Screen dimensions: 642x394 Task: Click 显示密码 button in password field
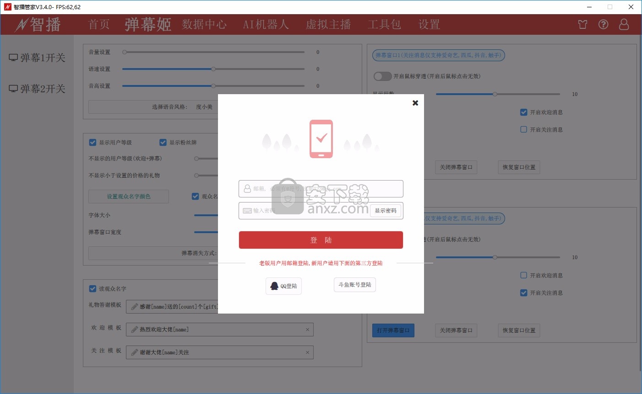coord(386,211)
